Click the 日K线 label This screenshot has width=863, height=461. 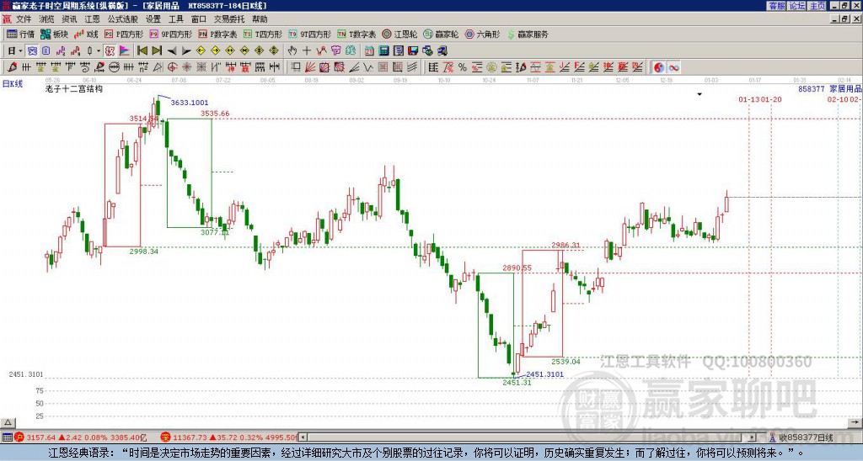click(13, 84)
